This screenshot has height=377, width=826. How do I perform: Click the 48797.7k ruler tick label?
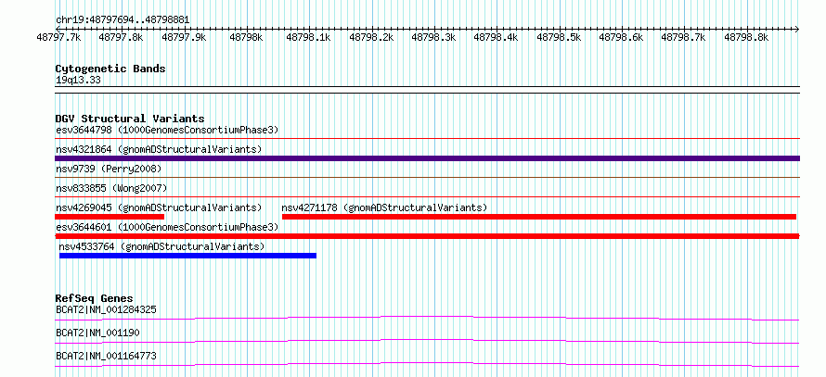(58, 37)
